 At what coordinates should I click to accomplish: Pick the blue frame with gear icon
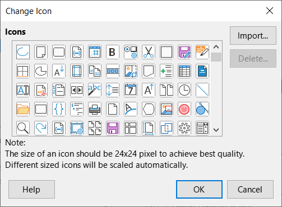pos(77,128)
